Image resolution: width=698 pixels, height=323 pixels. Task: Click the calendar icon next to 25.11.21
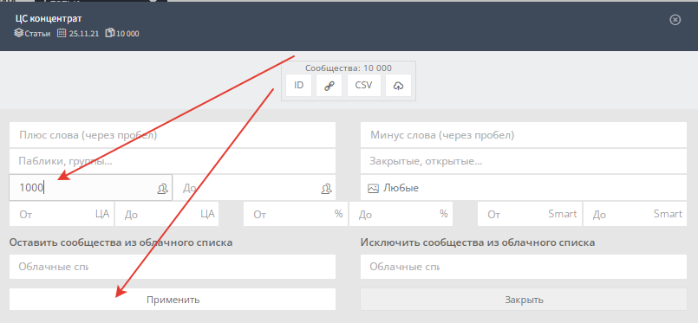click(x=62, y=33)
